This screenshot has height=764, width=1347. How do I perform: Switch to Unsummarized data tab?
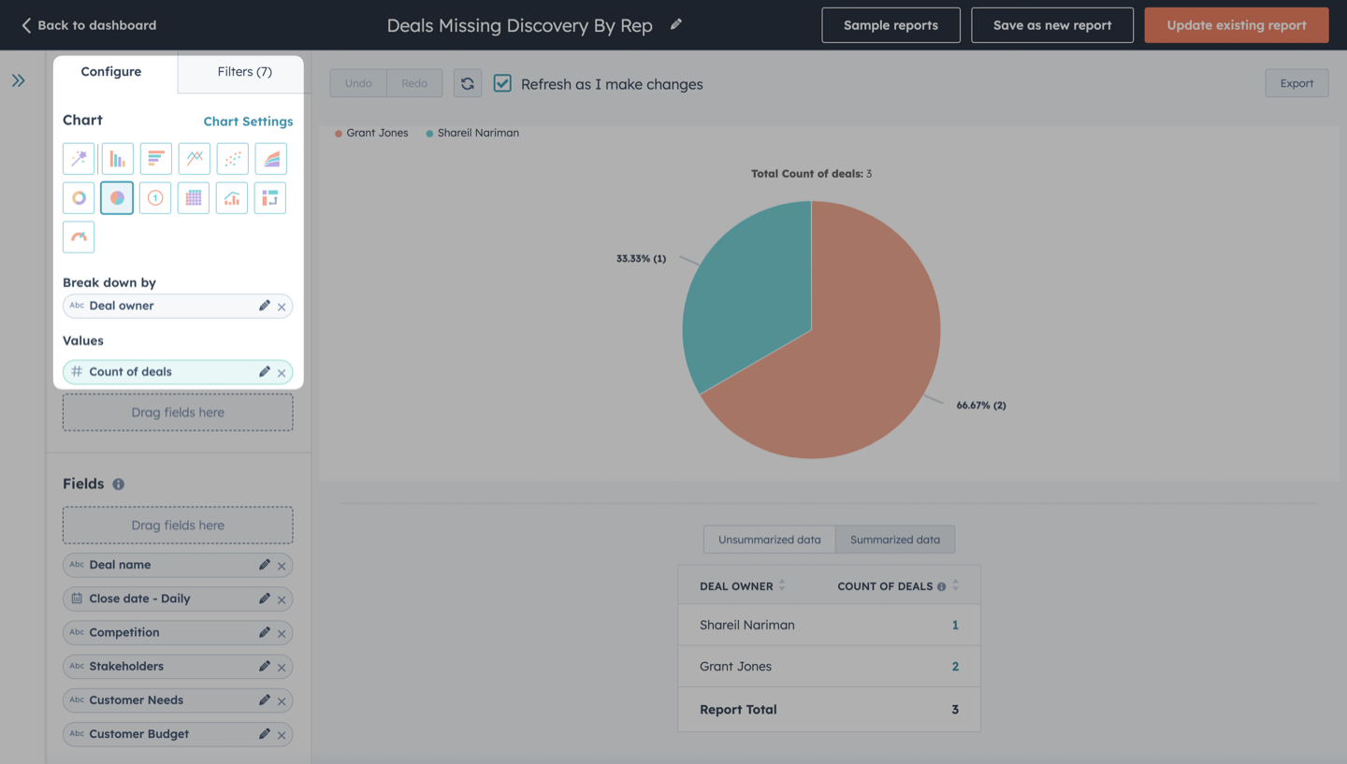pos(770,540)
